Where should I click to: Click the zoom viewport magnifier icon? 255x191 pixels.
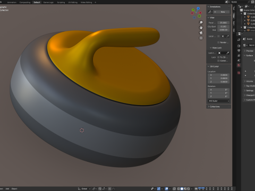(201, 22)
